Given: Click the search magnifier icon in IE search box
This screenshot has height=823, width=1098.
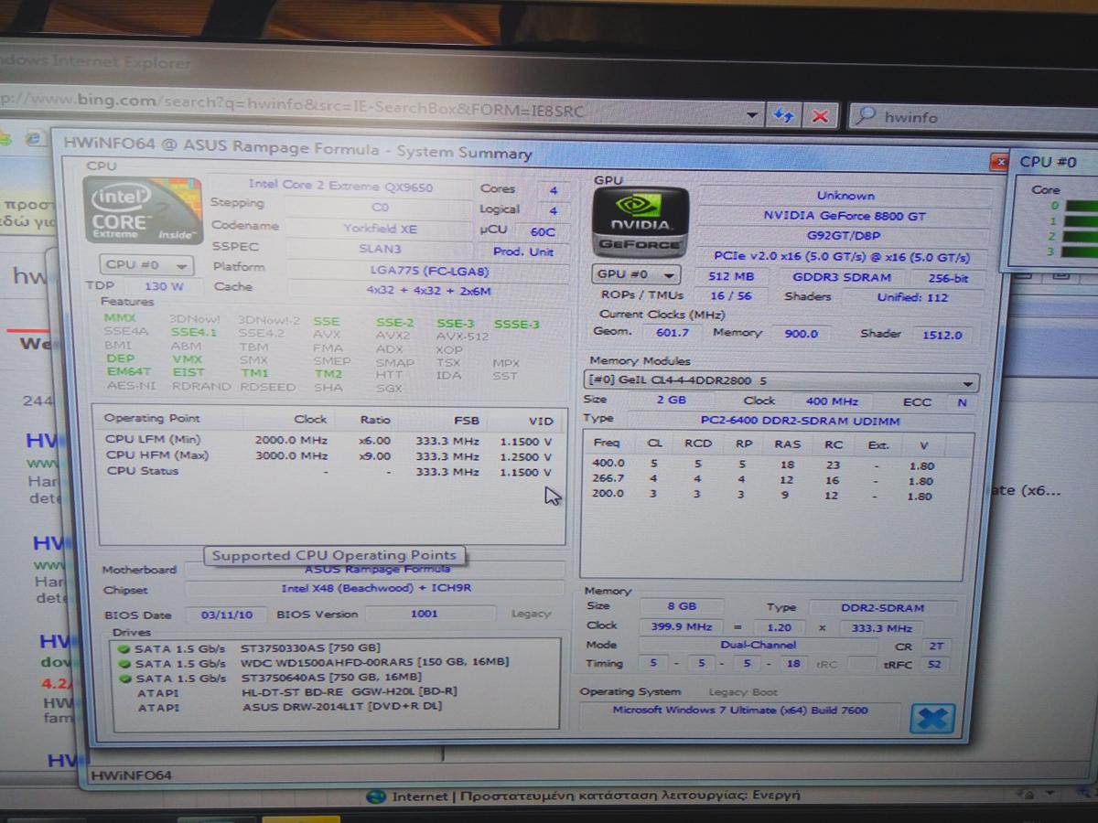Looking at the screenshot, I should click(x=865, y=116).
